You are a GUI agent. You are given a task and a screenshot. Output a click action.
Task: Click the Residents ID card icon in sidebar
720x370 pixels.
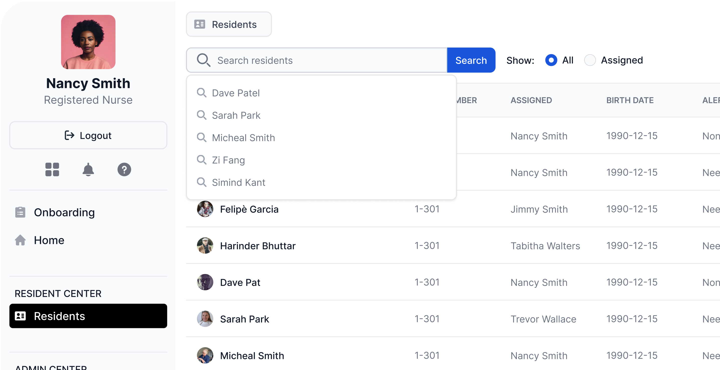click(x=20, y=316)
